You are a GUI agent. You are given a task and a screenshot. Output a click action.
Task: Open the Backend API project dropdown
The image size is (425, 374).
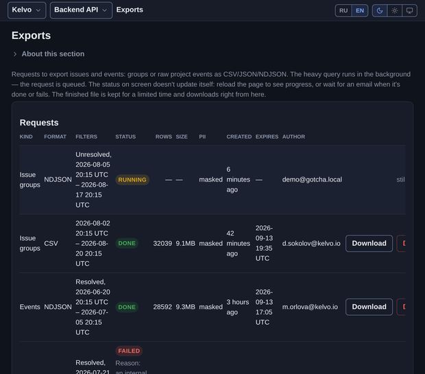pos(81,10)
